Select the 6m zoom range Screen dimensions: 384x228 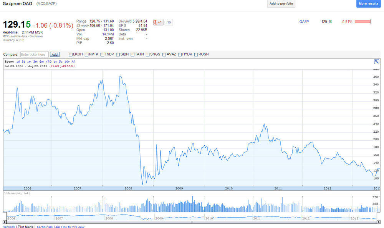click(x=41, y=62)
